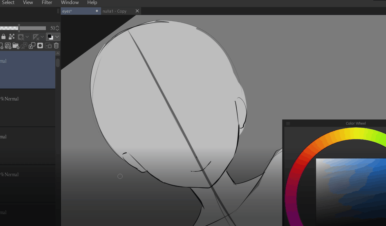386x226 pixels.
Task: Merge with layer below icon
Action: (32, 46)
